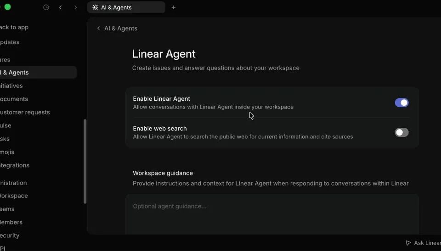Click the Ask Linear button
This screenshot has width=441, height=251.
(423, 243)
